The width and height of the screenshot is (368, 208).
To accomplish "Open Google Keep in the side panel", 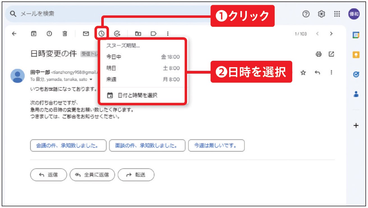I will [x=356, y=55].
